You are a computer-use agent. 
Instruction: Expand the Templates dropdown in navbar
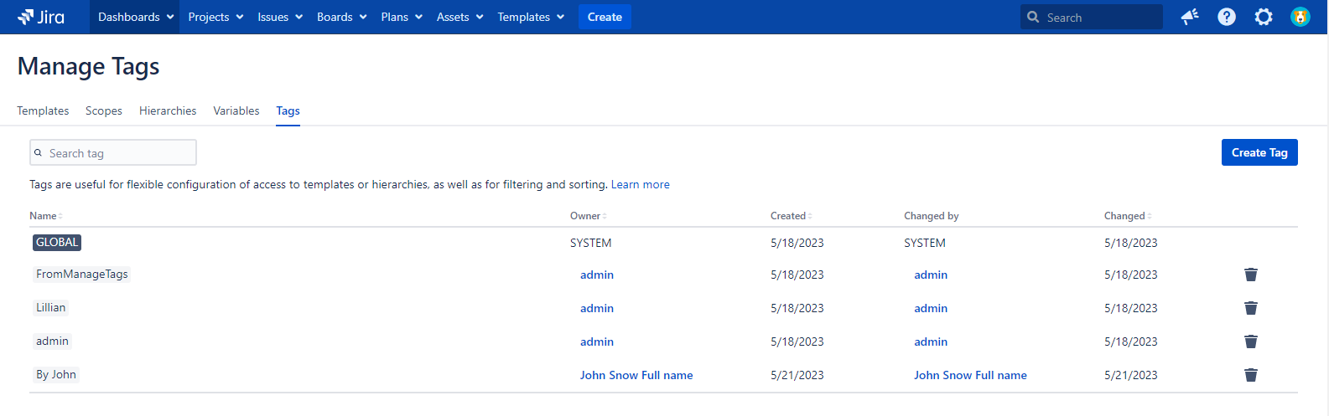pyautogui.click(x=531, y=17)
